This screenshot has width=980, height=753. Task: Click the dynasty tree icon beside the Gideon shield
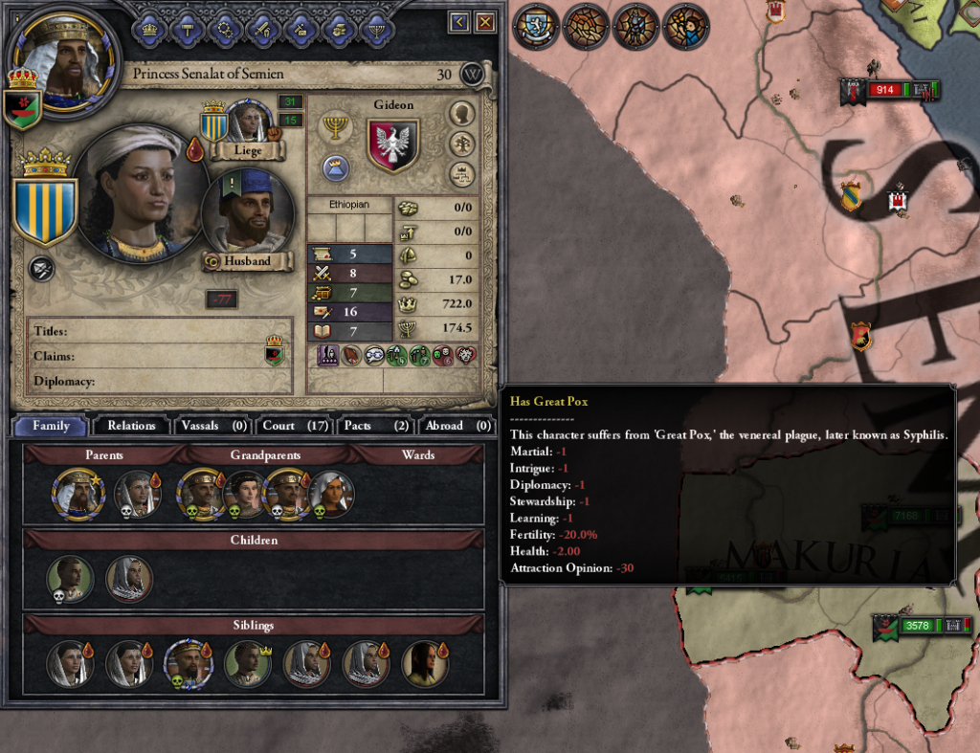(x=462, y=144)
